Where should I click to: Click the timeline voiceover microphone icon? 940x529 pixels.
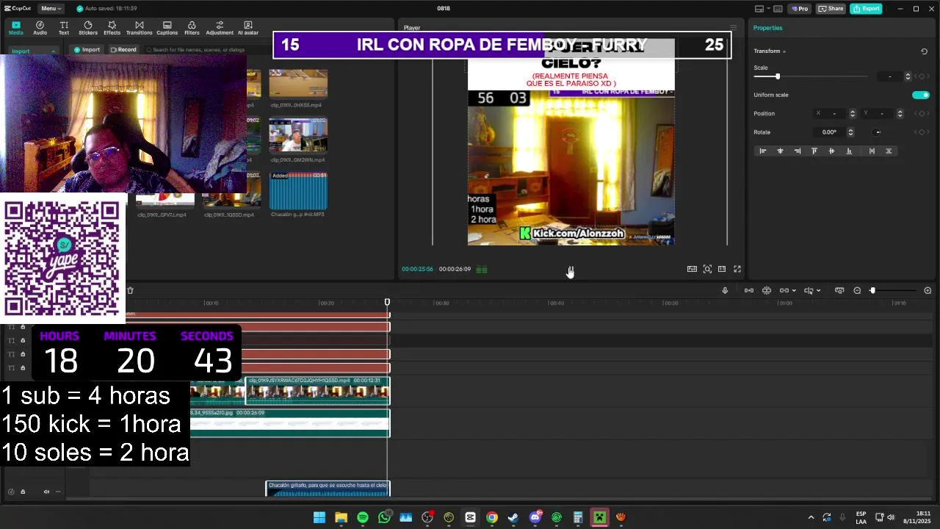(725, 290)
